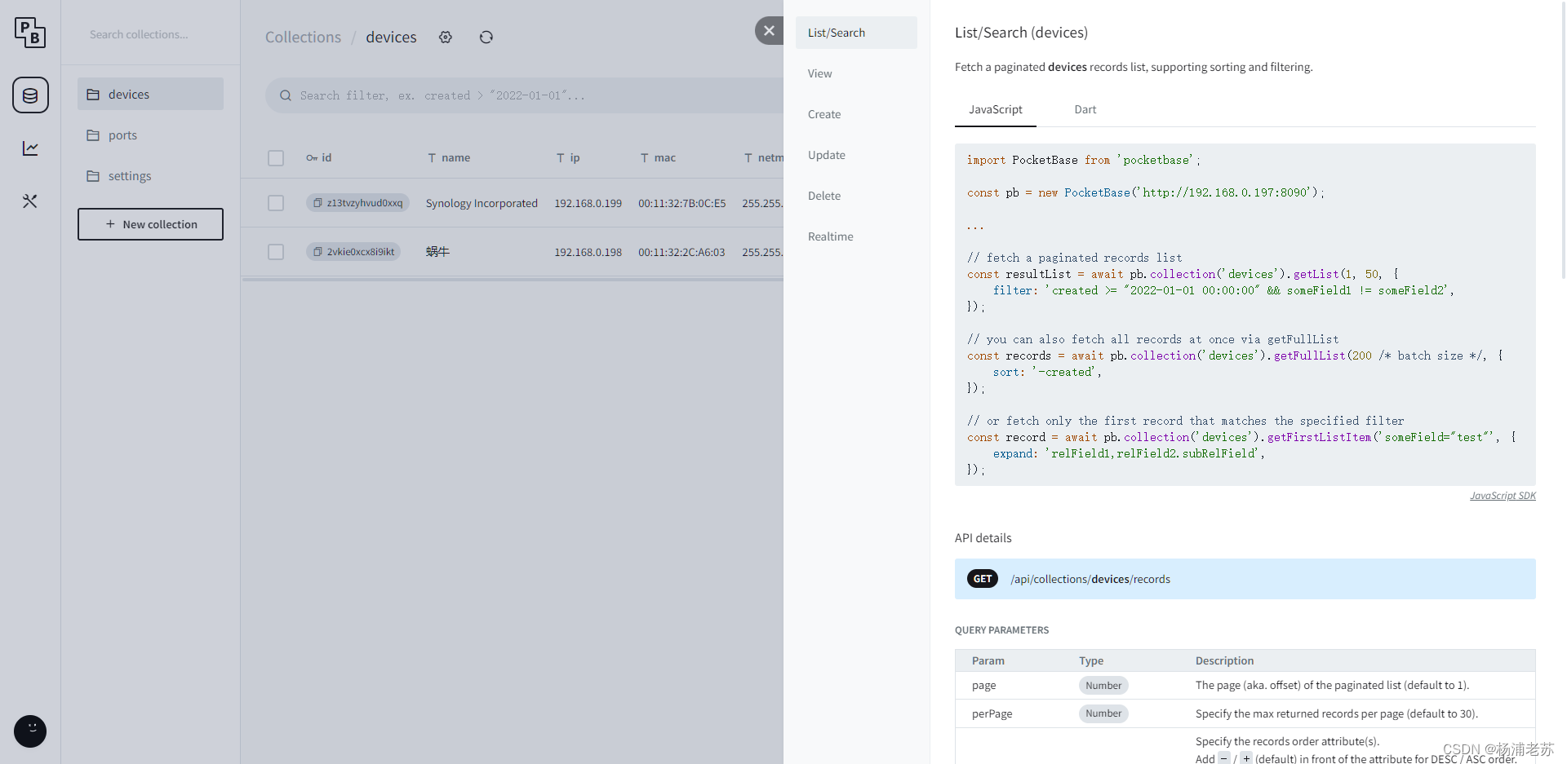Click the MAC cell 00:11:32:2C:A6:03
The width and height of the screenshot is (1567, 764).
click(681, 252)
